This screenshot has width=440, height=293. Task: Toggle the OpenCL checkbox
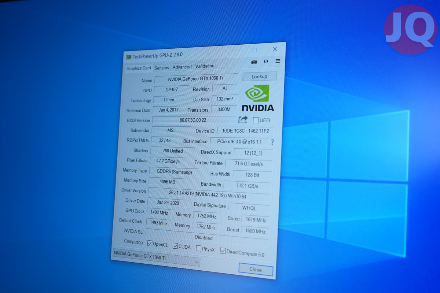[150, 244]
